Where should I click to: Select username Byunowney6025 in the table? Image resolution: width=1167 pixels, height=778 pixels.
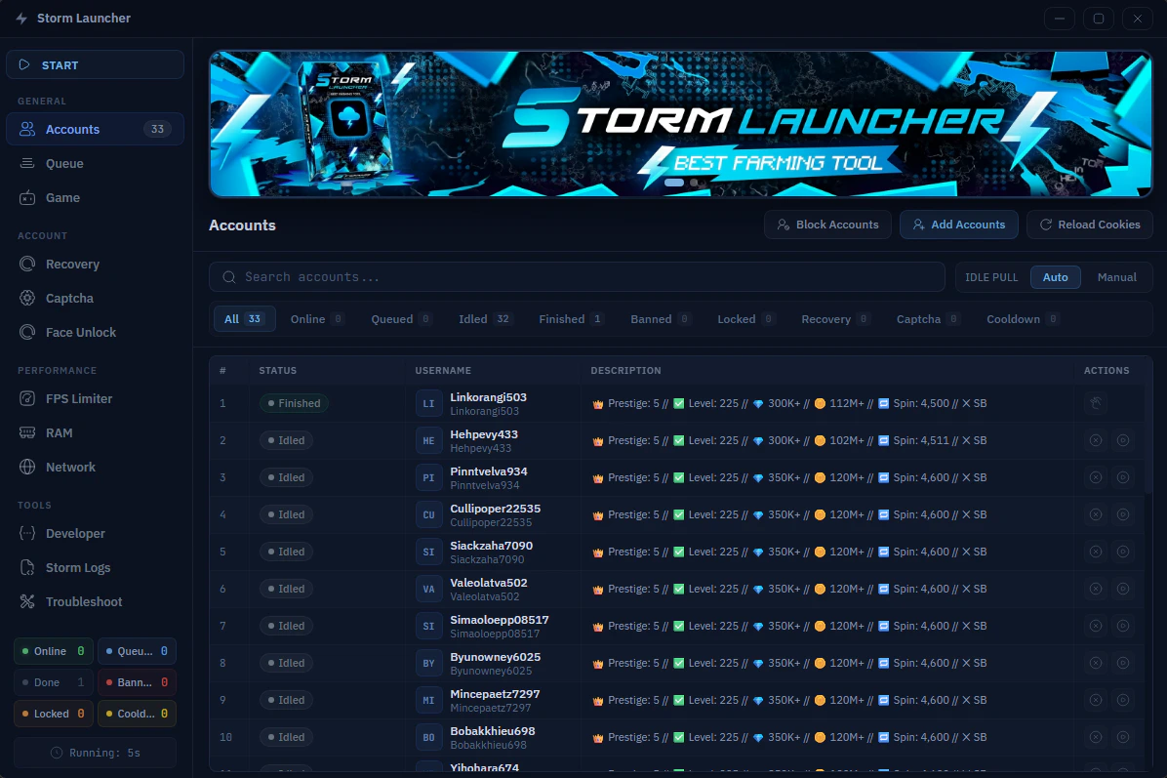(495, 657)
